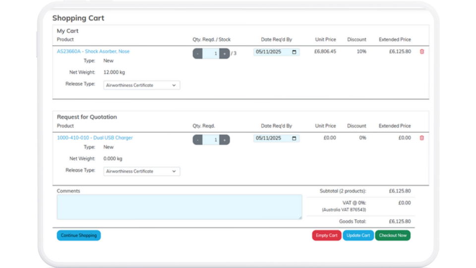This screenshot has width=476, height=268.
Task: Remove Dual USB Charger using trash icon
Action: click(x=422, y=138)
